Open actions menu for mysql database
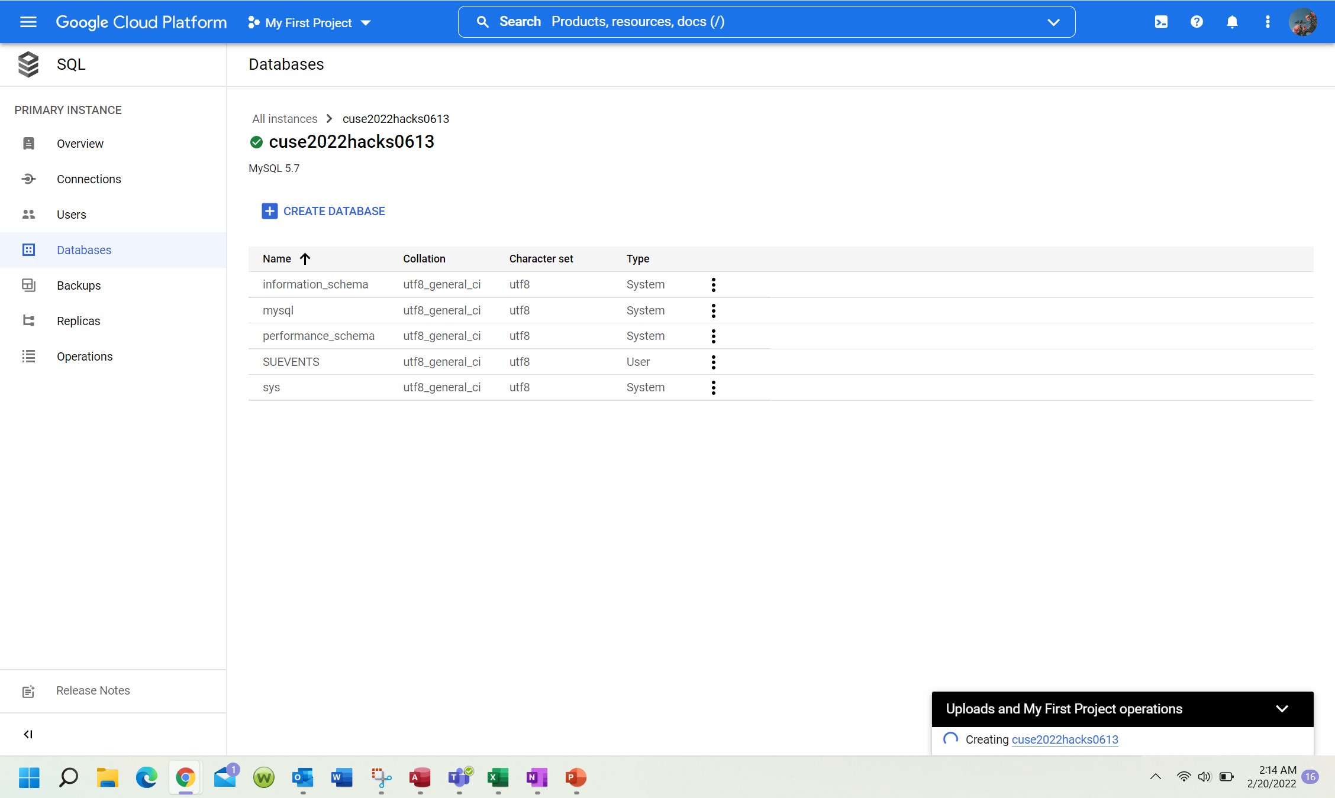The width and height of the screenshot is (1335, 798). tap(714, 310)
